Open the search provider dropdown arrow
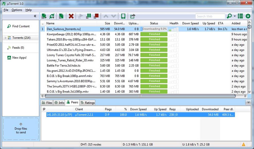Screen dimensions: 254x149 (x=235, y=16)
